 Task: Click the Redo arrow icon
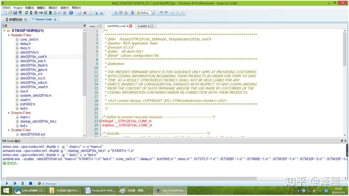(166, 13)
